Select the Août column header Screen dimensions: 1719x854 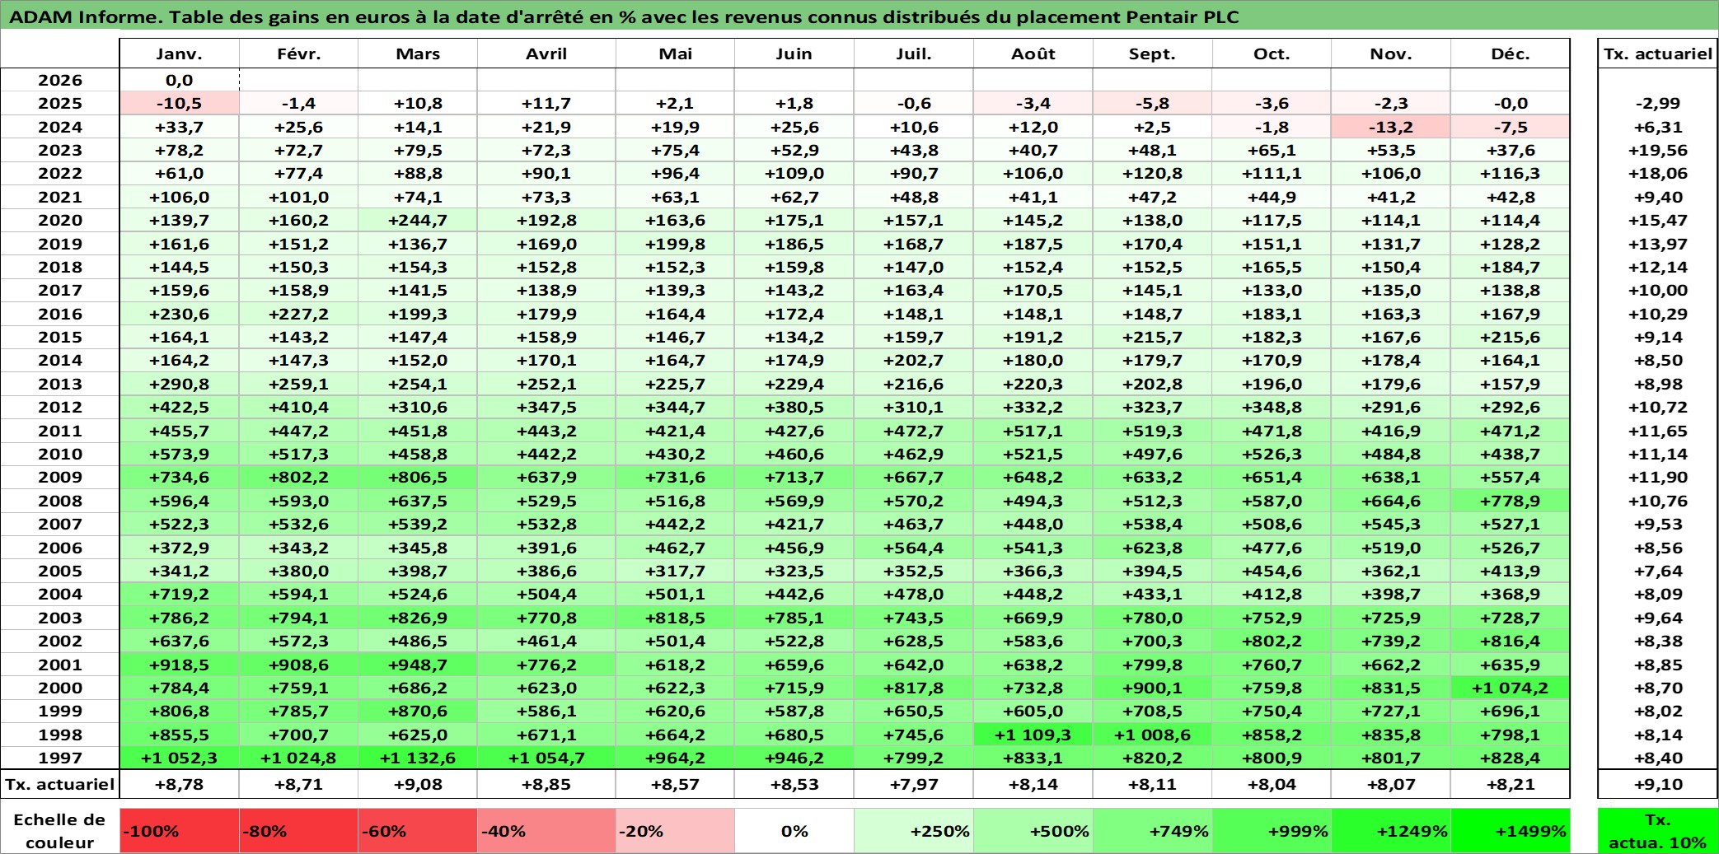(1033, 54)
